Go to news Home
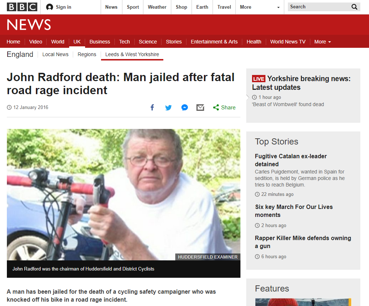 (13, 42)
